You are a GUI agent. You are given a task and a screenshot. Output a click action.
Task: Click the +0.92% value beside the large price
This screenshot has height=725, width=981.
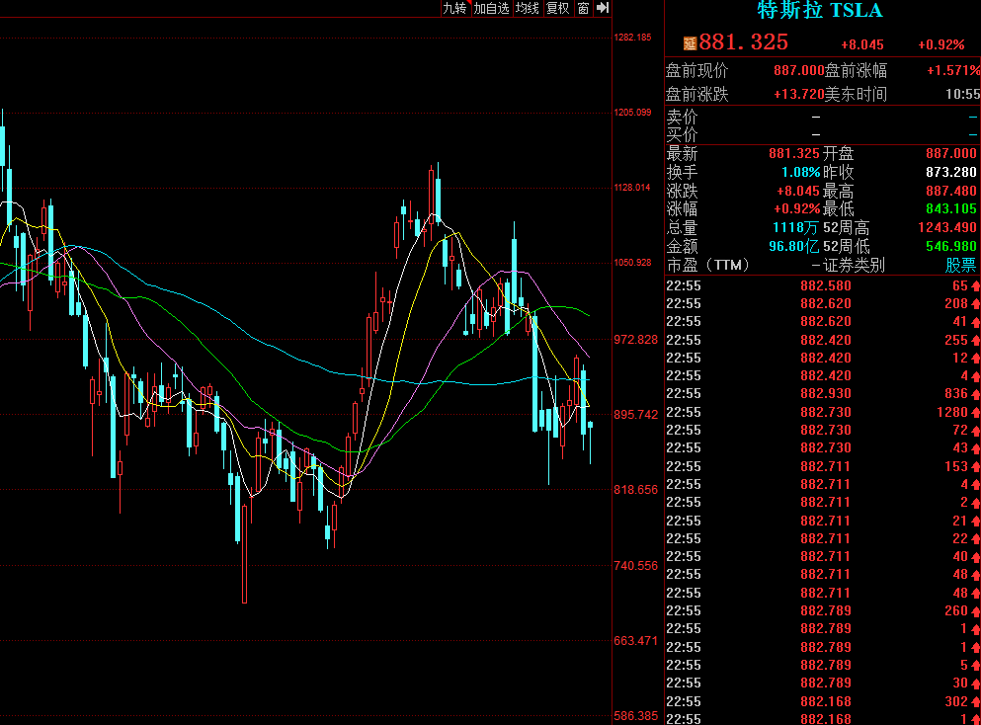pos(940,45)
